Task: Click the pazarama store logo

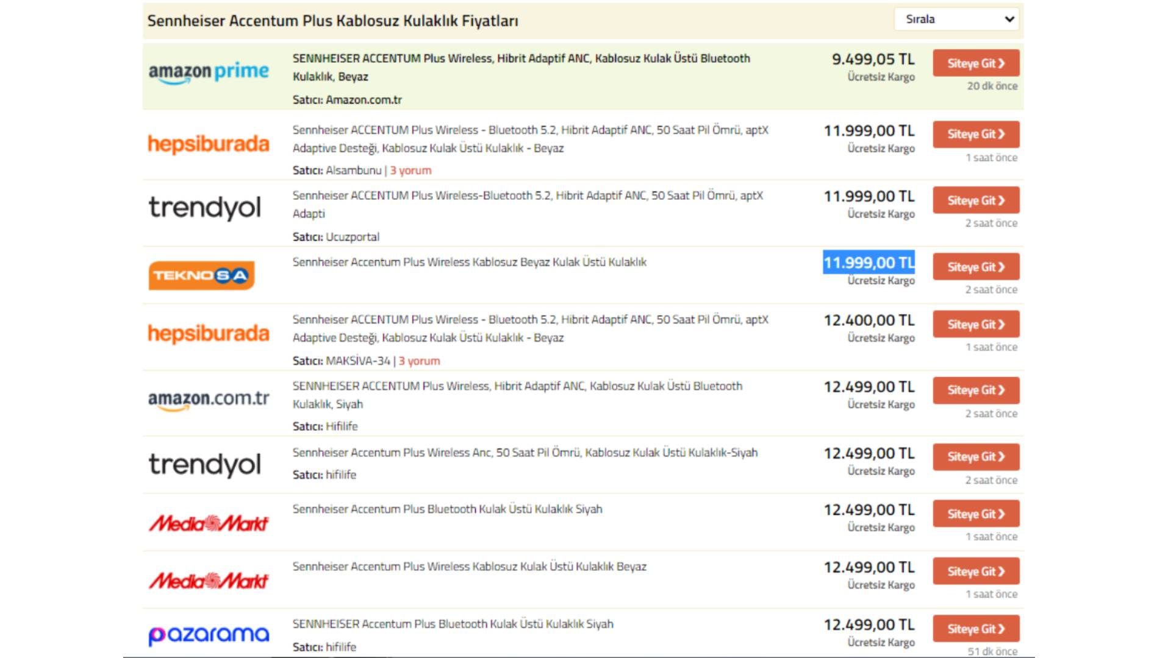Action: coord(208,635)
